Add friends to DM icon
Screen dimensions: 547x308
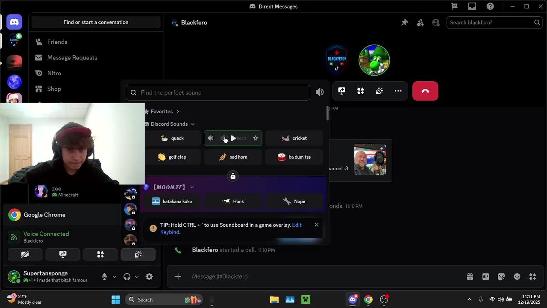coord(421,23)
